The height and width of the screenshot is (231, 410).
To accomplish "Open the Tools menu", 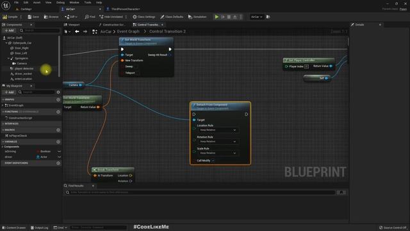I will [88, 3].
